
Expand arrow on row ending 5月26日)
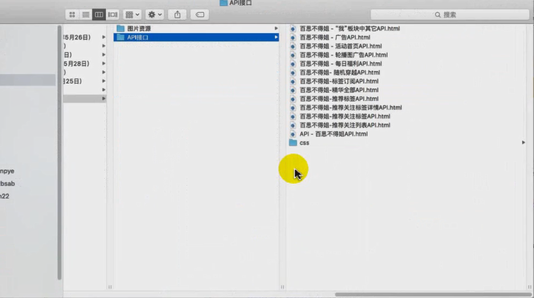pyautogui.click(x=103, y=37)
